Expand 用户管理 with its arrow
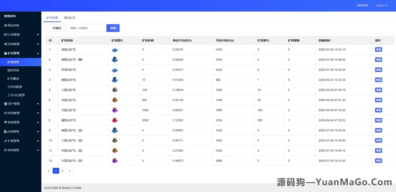Image resolution: width=396 pixels, height=192 pixels. point(38,104)
